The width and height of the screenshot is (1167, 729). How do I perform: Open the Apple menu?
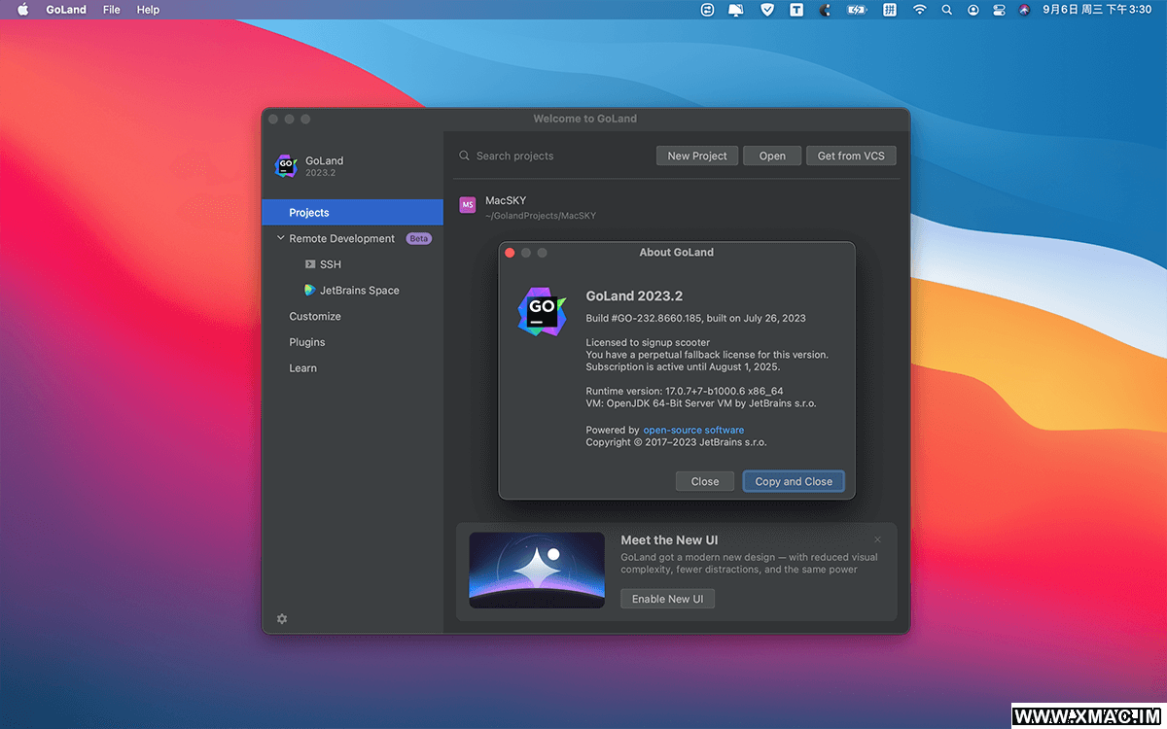pyautogui.click(x=22, y=10)
